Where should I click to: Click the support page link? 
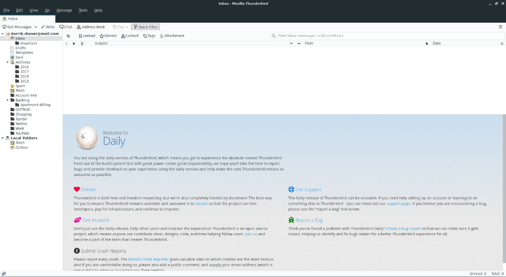pos(398,204)
